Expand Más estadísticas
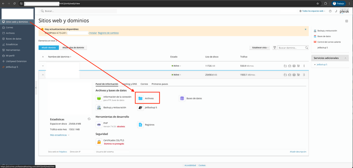353x168 pixels. pos(60,135)
